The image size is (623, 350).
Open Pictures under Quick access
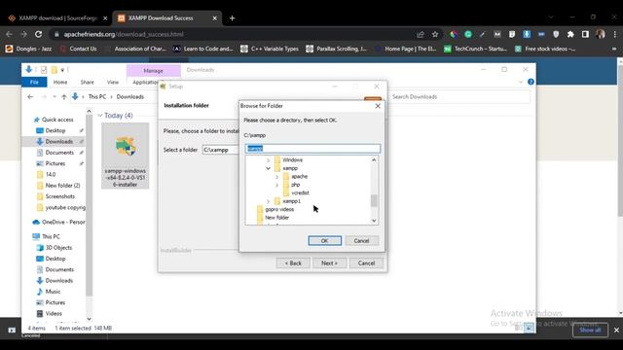coord(55,163)
